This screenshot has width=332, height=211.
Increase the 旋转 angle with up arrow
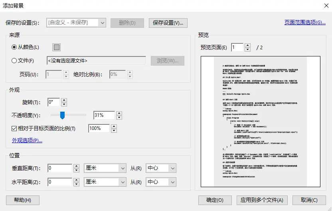[64, 100]
